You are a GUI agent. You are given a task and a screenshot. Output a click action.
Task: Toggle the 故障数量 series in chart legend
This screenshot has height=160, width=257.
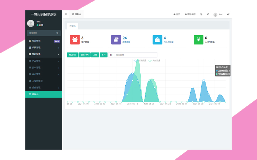141,60
